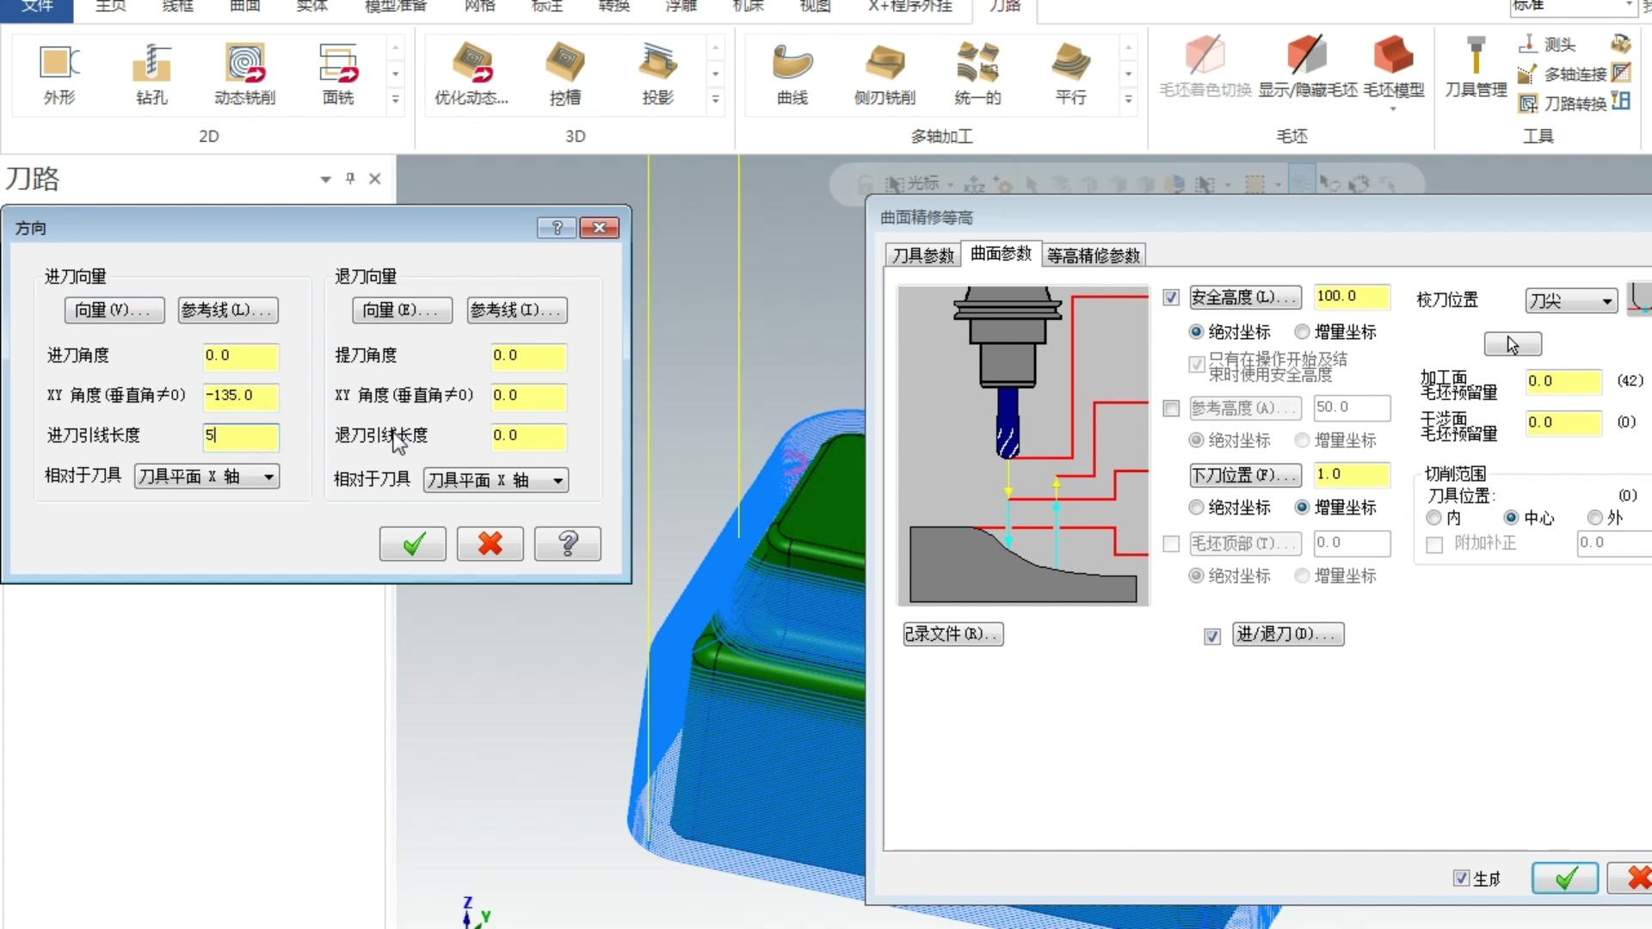Click the 进刀引线长度 input field
1652x929 pixels.
240,436
